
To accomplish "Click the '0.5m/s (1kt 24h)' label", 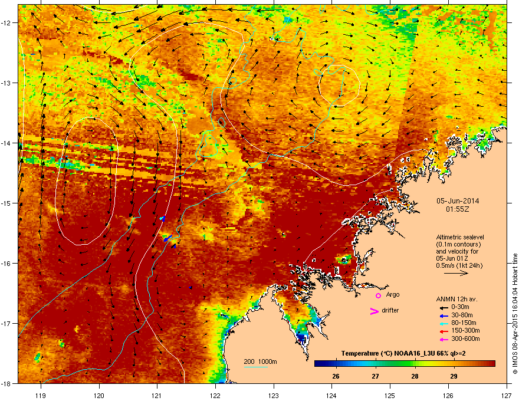I will pos(459,265).
